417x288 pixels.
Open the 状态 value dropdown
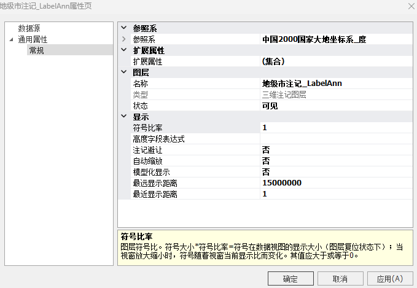(x=335, y=106)
